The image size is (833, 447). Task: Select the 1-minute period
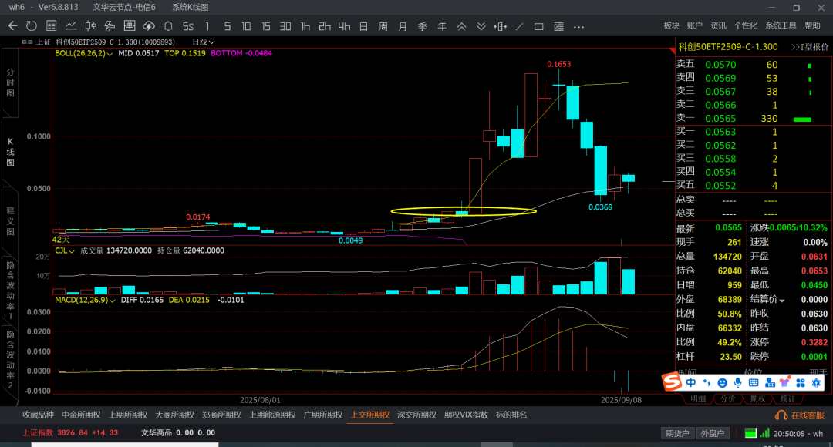click(207, 26)
